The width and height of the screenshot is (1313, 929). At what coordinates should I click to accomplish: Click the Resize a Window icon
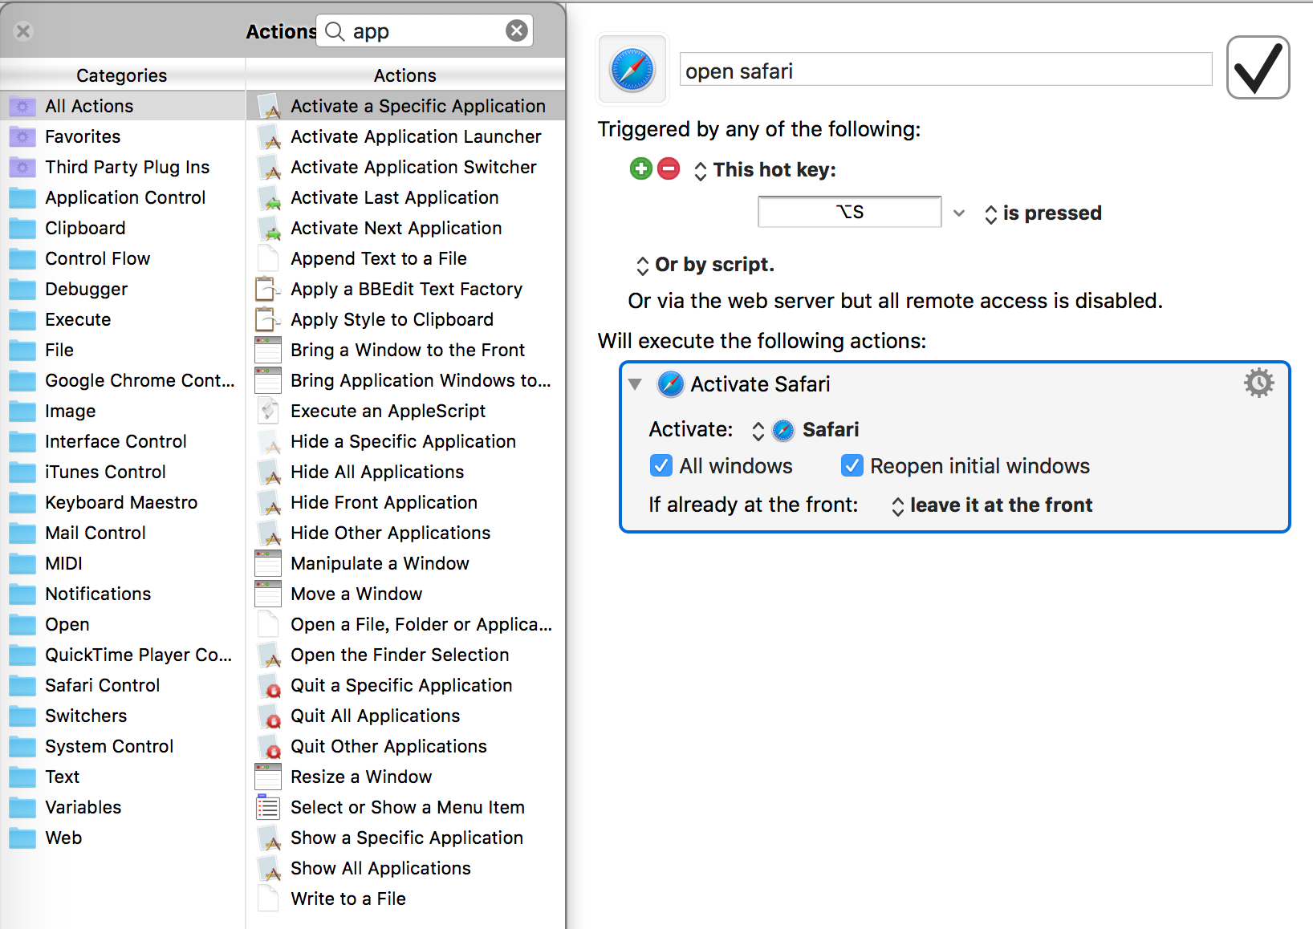coord(268,777)
